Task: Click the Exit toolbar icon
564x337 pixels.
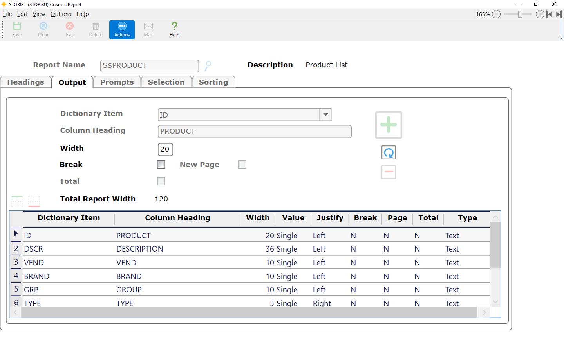Action: [69, 29]
